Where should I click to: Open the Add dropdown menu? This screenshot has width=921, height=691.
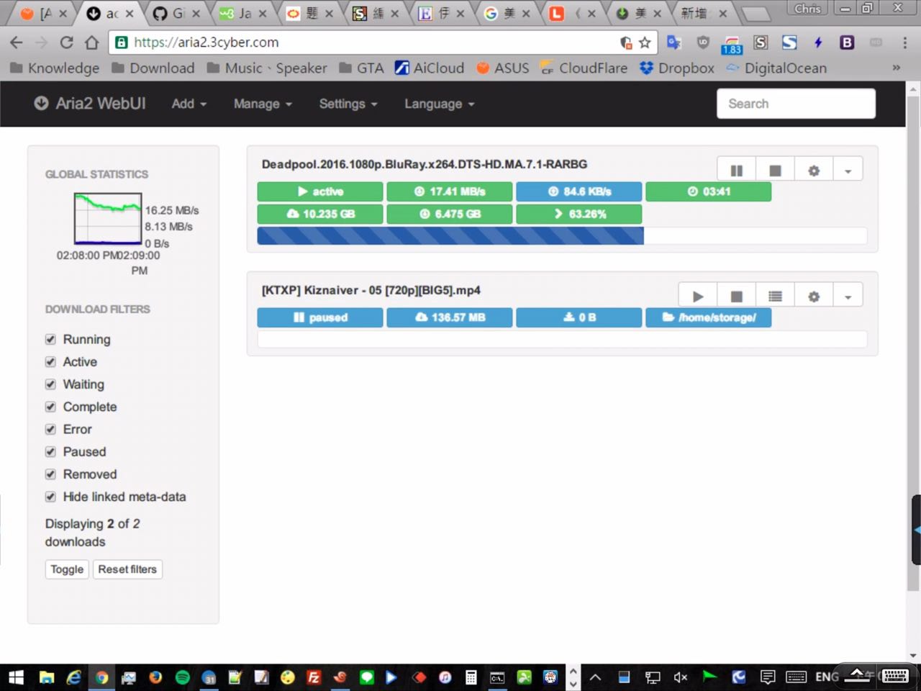(189, 104)
